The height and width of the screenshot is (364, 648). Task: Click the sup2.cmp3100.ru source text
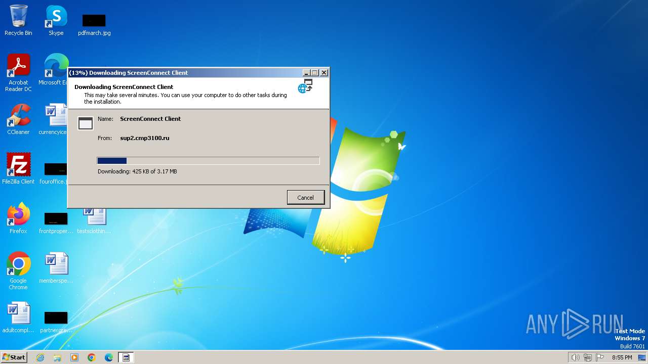(x=145, y=138)
